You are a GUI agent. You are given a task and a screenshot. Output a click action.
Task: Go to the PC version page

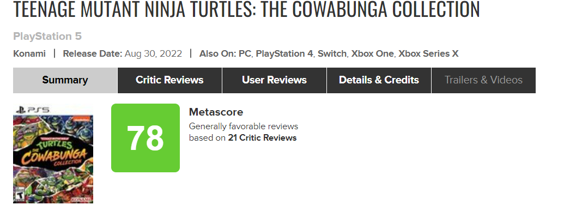[x=245, y=53]
